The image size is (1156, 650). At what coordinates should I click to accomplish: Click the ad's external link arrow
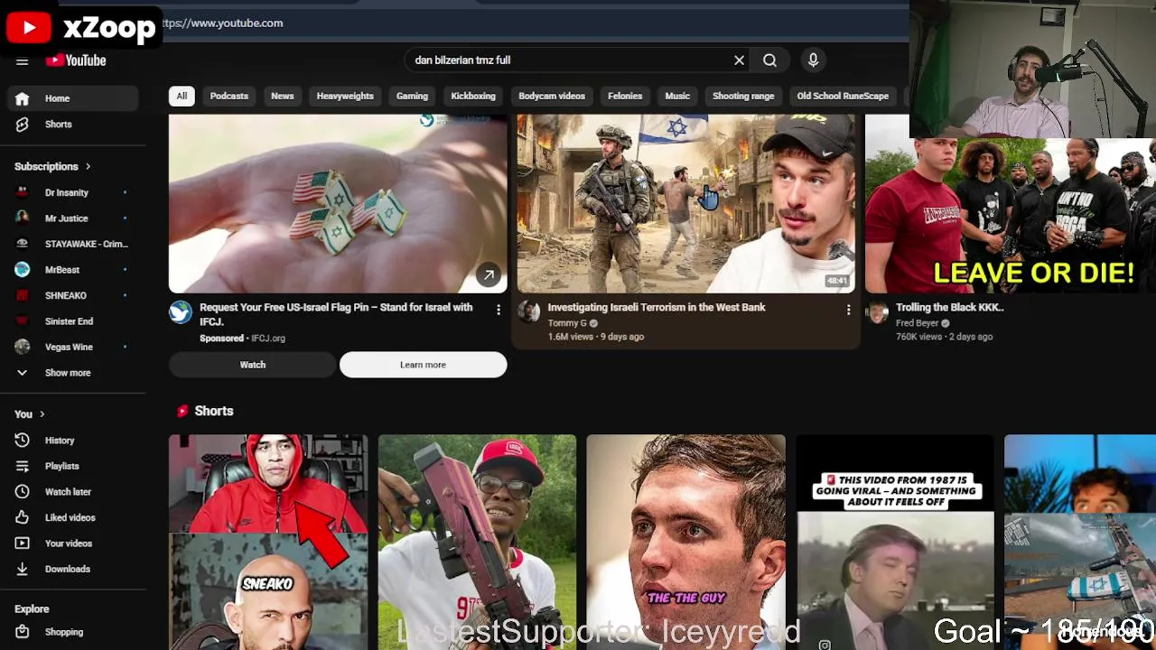point(489,275)
